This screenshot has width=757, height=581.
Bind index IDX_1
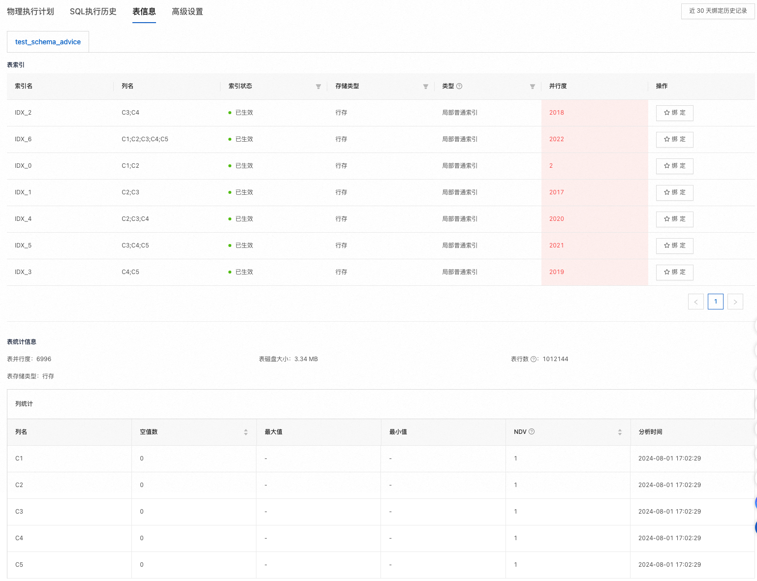pos(674,192)
